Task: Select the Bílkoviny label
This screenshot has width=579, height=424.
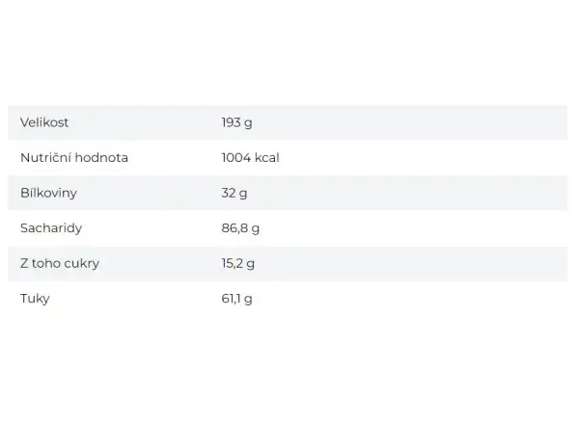Action: 49,193
